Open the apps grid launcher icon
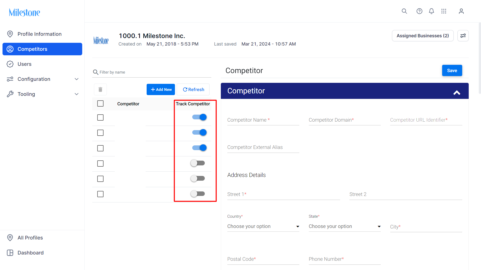The width and height of the screenshot is (481, 270). [x=444, y=11]
